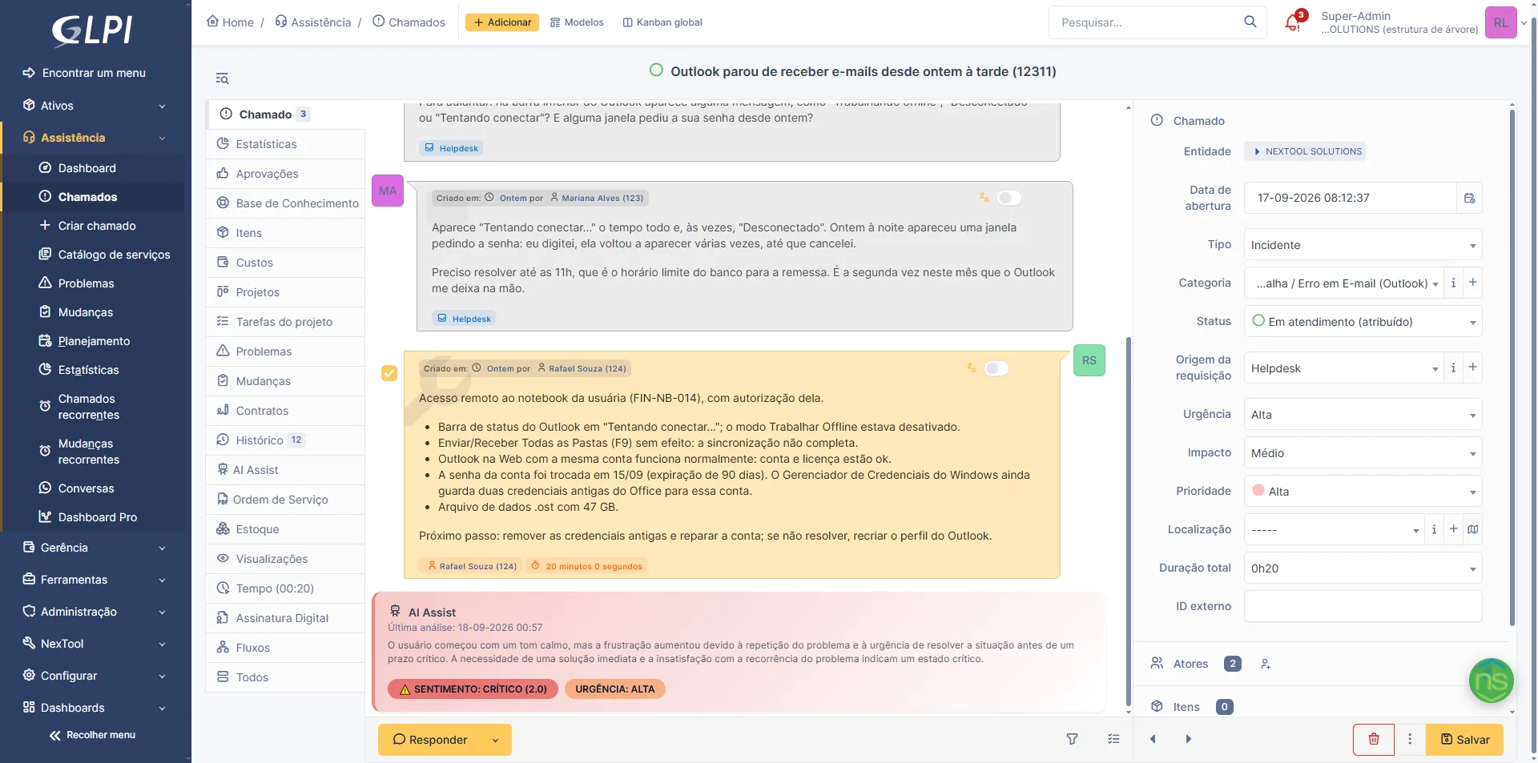Viewport: 1538px width, 763px height.
Task: Expand the Responder button dropdown arrow
Action: point(495,740)
